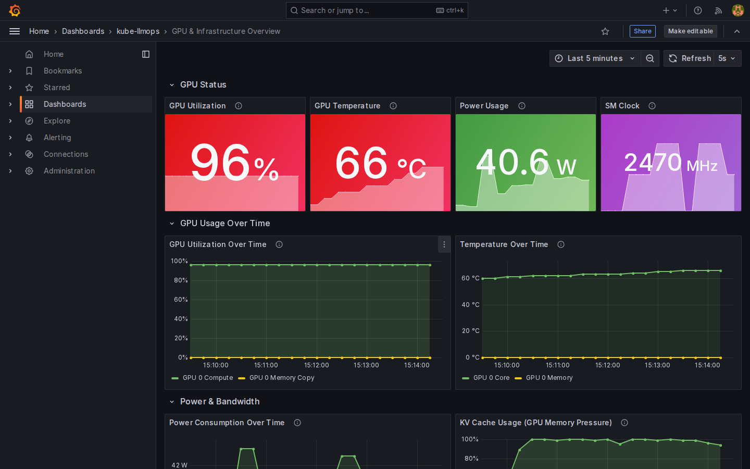Open the kube-llmops breadcrumb folder
The image size is (750, 469).
[x=138, y=31]
